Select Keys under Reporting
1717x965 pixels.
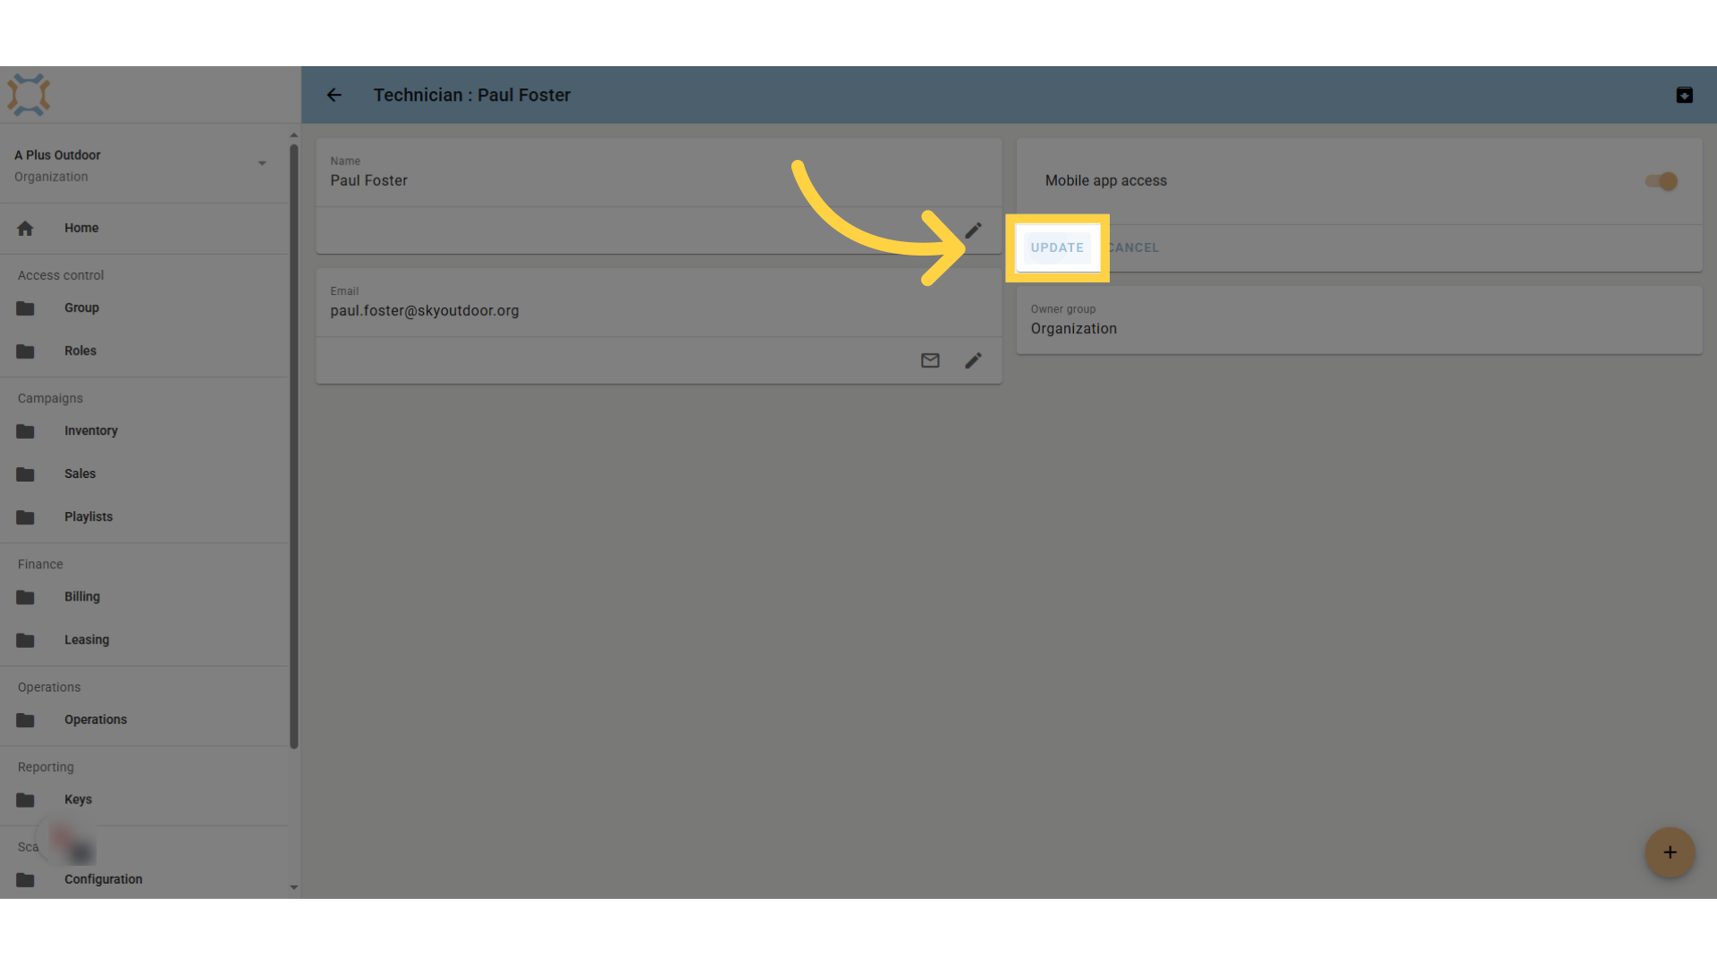(78, 800)
